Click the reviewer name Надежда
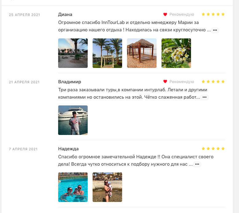This screenshot has width=239, height=213. click(x=68, y=149)
